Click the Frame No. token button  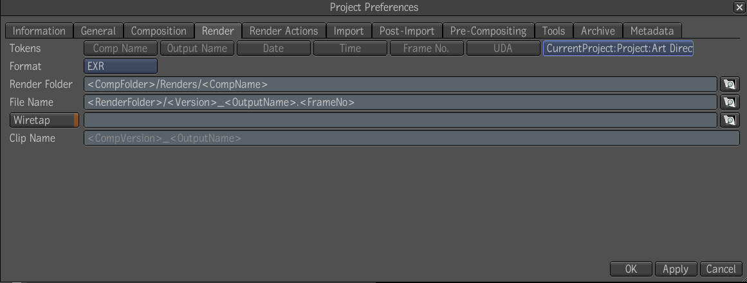427,48
